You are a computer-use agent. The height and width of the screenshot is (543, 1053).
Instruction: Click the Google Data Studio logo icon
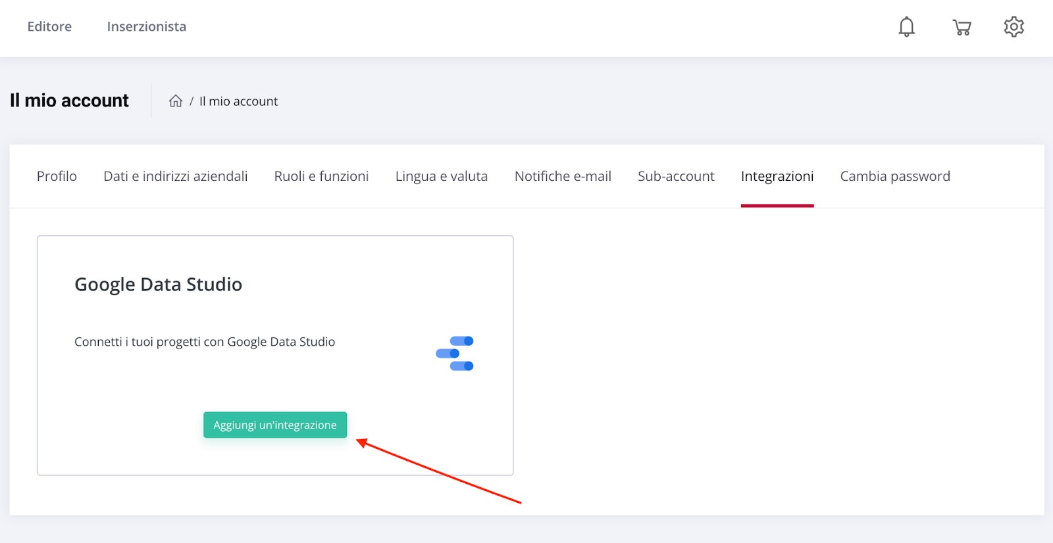455,354
